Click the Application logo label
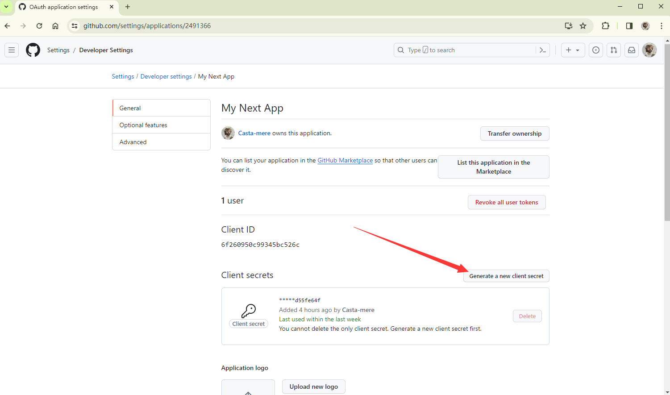Screen dimensions: 670x395 [x=245, y=368]
